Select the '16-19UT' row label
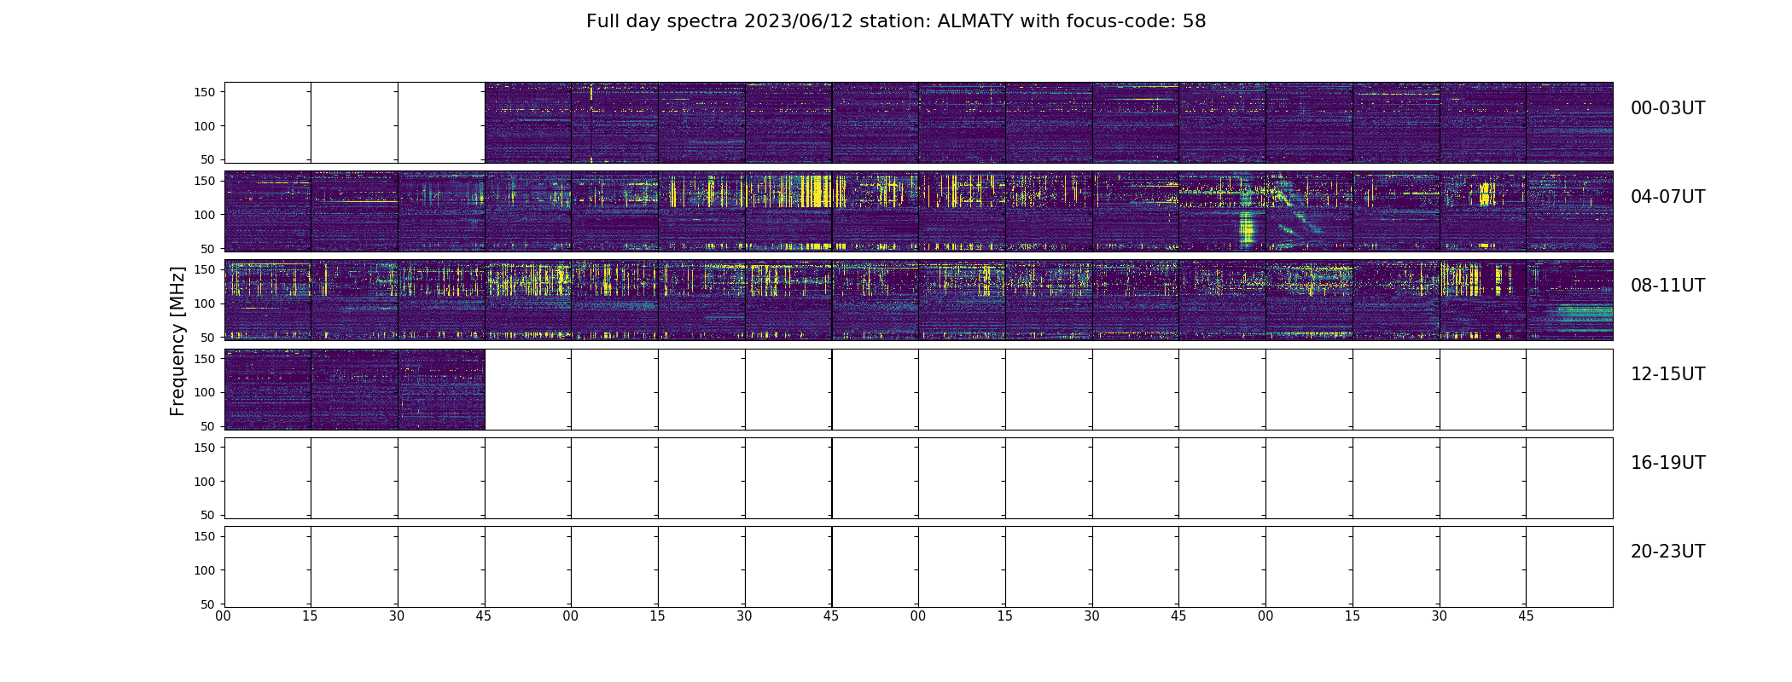Image resolution: width=1792 pixels, height=682 pixels. pyautogui.click(x=1667, y=463)
